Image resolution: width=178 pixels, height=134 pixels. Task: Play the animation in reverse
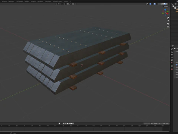click(67, 124)
